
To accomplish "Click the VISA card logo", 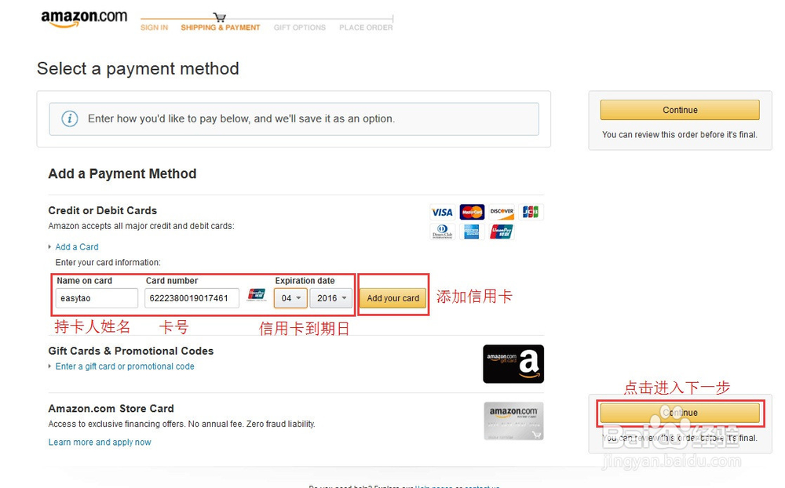I will coord(442,212).
